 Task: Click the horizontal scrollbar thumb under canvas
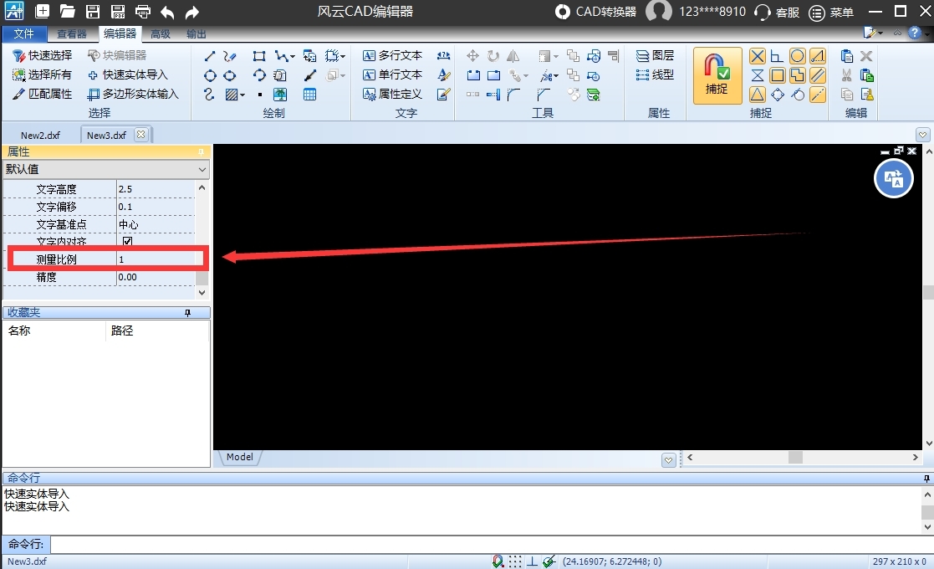click(796, 457)
